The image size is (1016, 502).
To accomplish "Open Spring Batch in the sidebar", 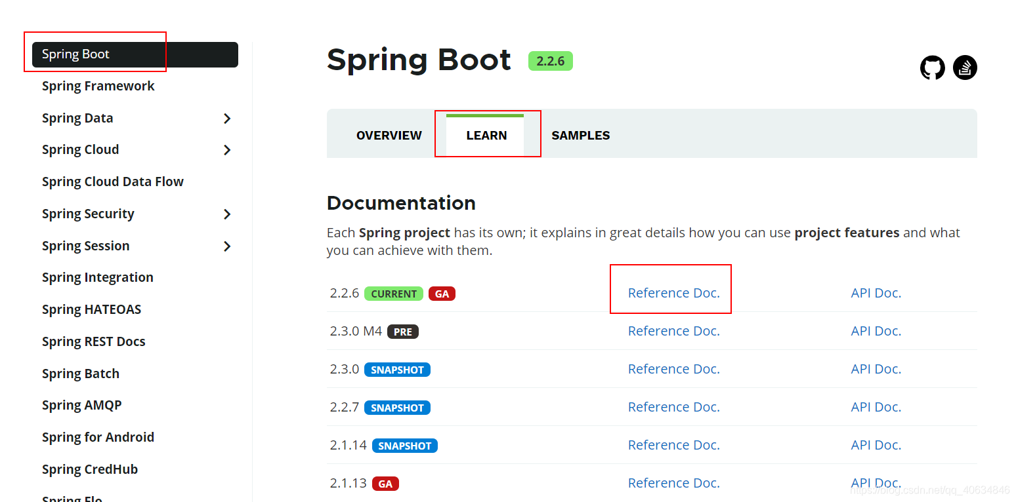I will tap(81, 374).
